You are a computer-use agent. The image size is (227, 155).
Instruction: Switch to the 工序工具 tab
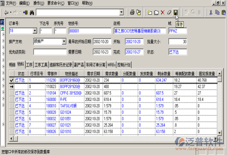(41, 65)
